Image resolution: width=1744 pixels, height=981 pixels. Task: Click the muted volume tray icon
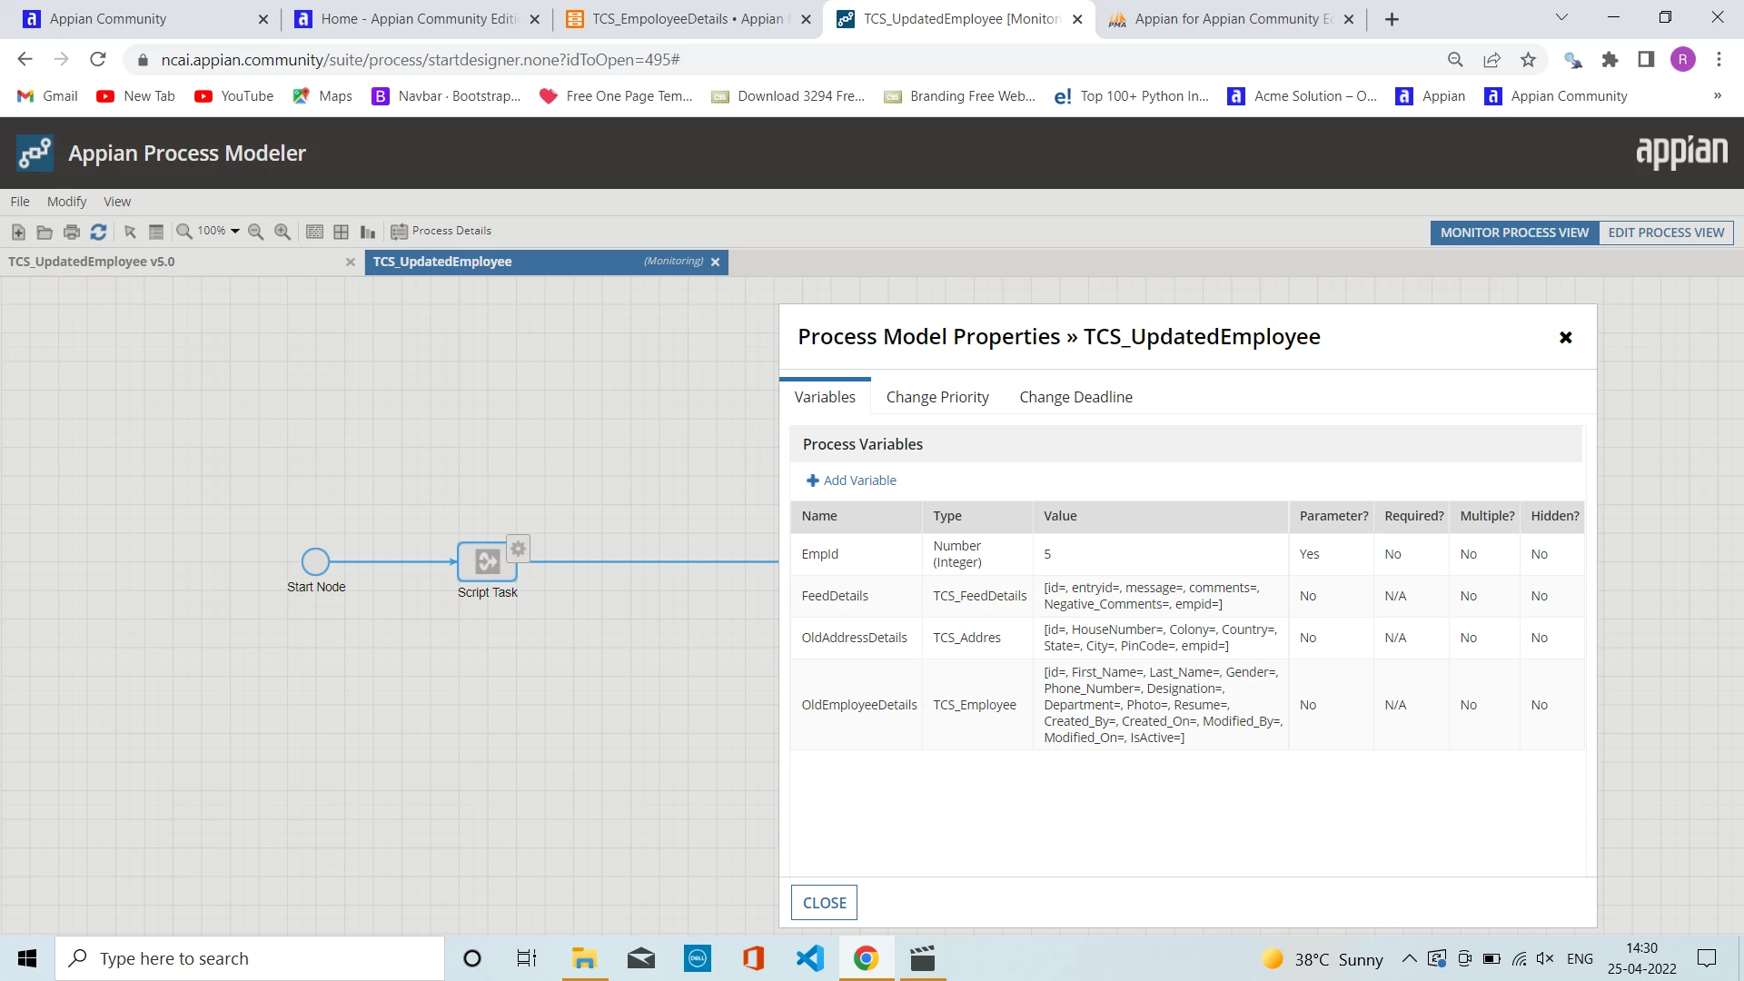1544,958
